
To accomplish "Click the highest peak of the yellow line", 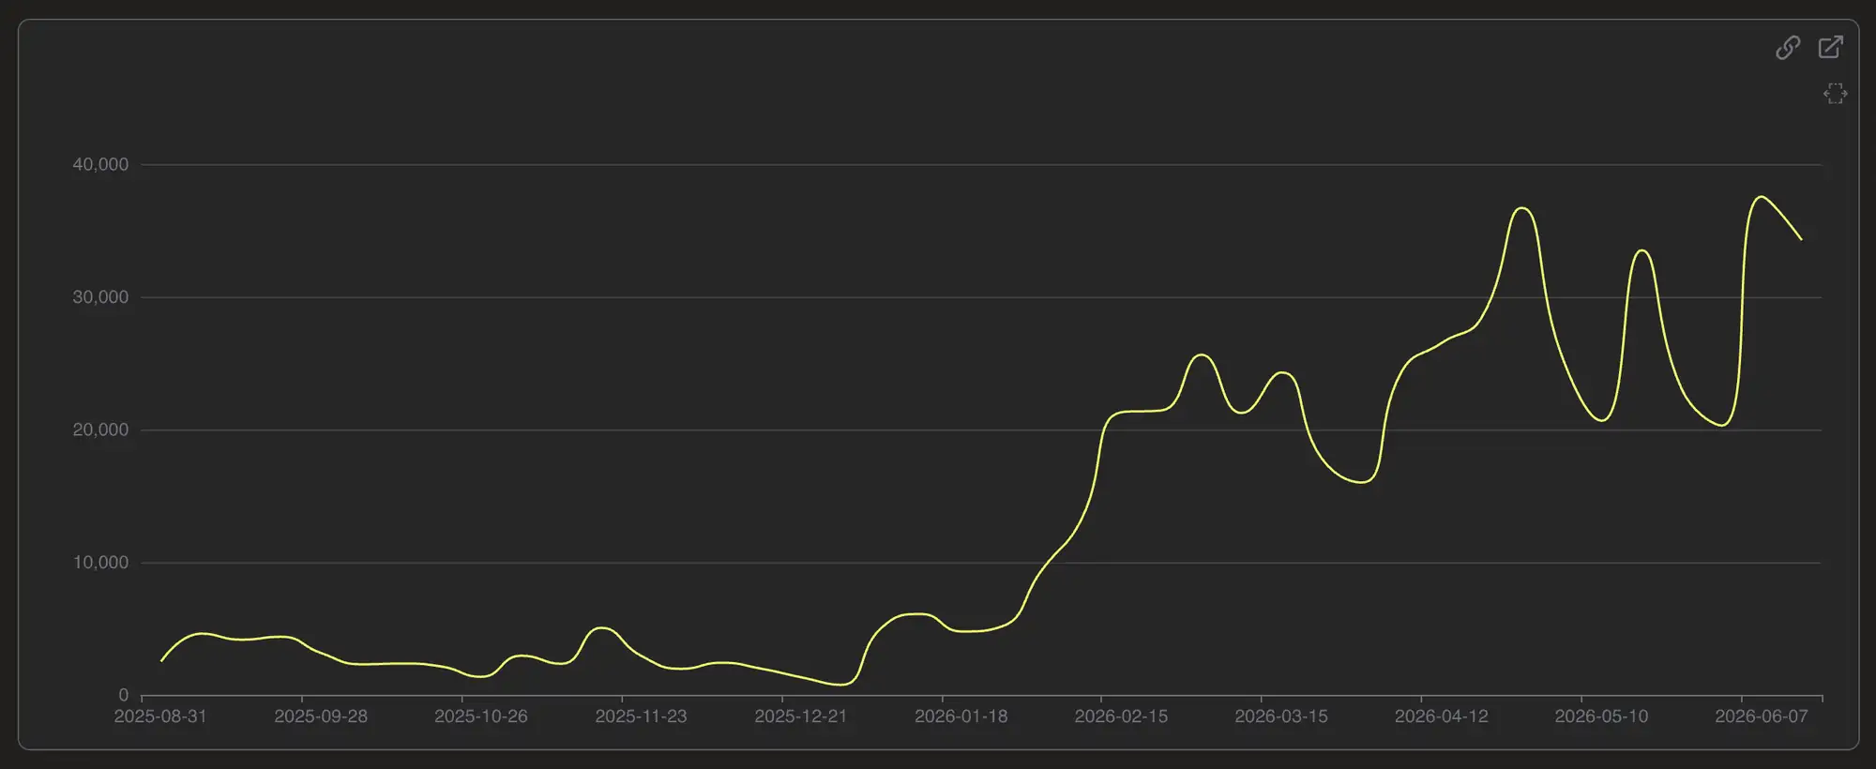I will 1761,197.
